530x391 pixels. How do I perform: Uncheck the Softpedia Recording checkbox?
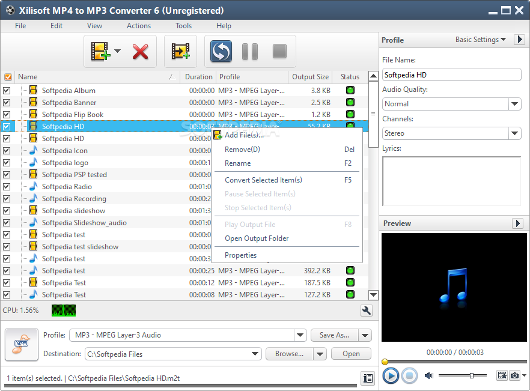click(x=7, y=199)
